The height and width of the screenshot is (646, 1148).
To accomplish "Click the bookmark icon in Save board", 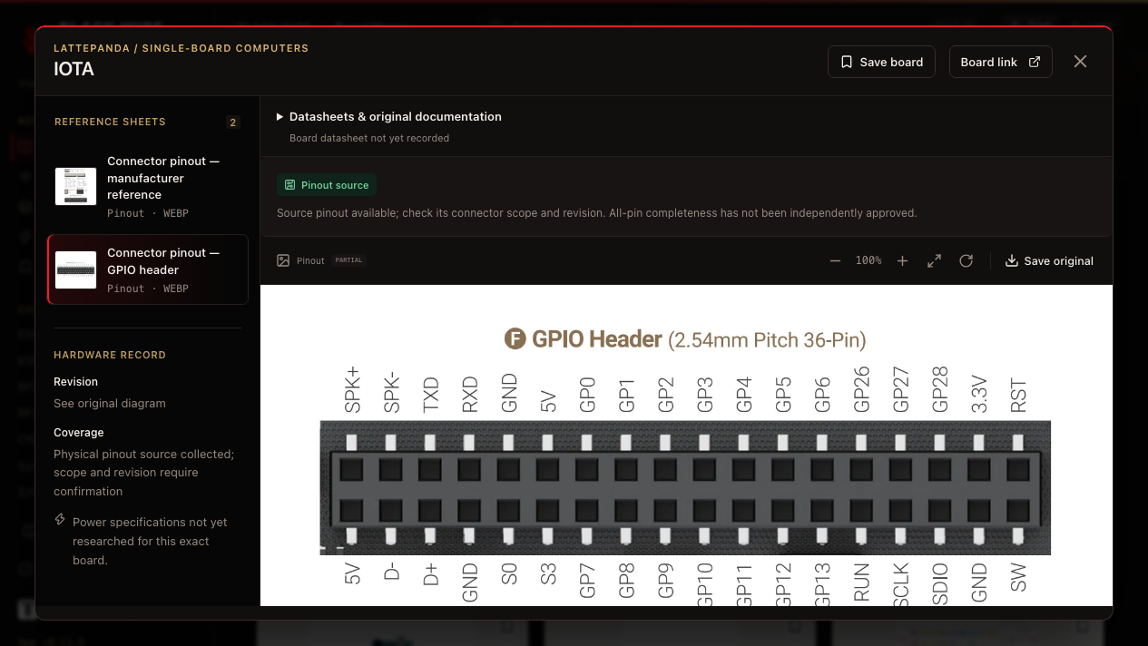I will coord(846,62).
